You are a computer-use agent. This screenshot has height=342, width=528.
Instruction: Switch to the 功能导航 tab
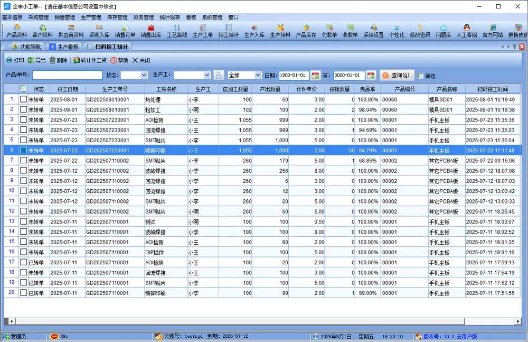coord(26,47)
